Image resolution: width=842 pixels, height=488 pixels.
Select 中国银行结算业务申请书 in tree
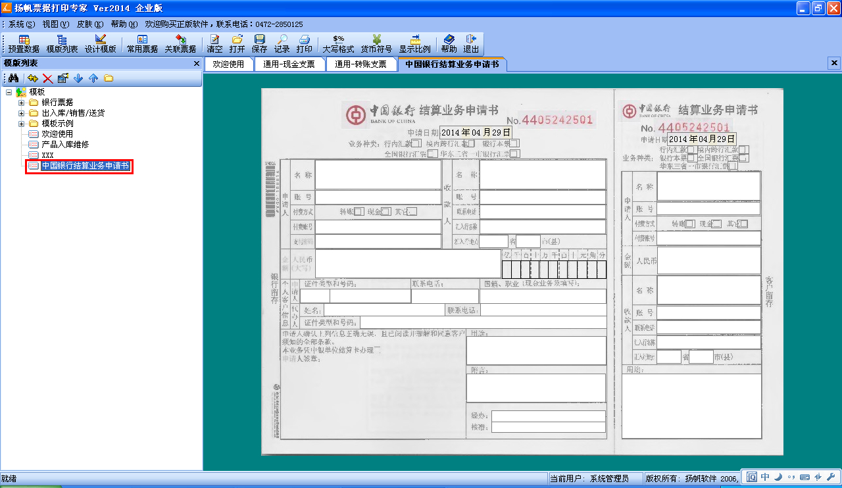coord(86,166)
